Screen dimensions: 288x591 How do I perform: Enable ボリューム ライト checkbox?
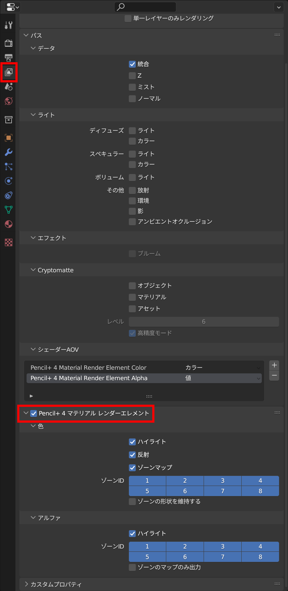pyautogui.click(x=132, y=177)
